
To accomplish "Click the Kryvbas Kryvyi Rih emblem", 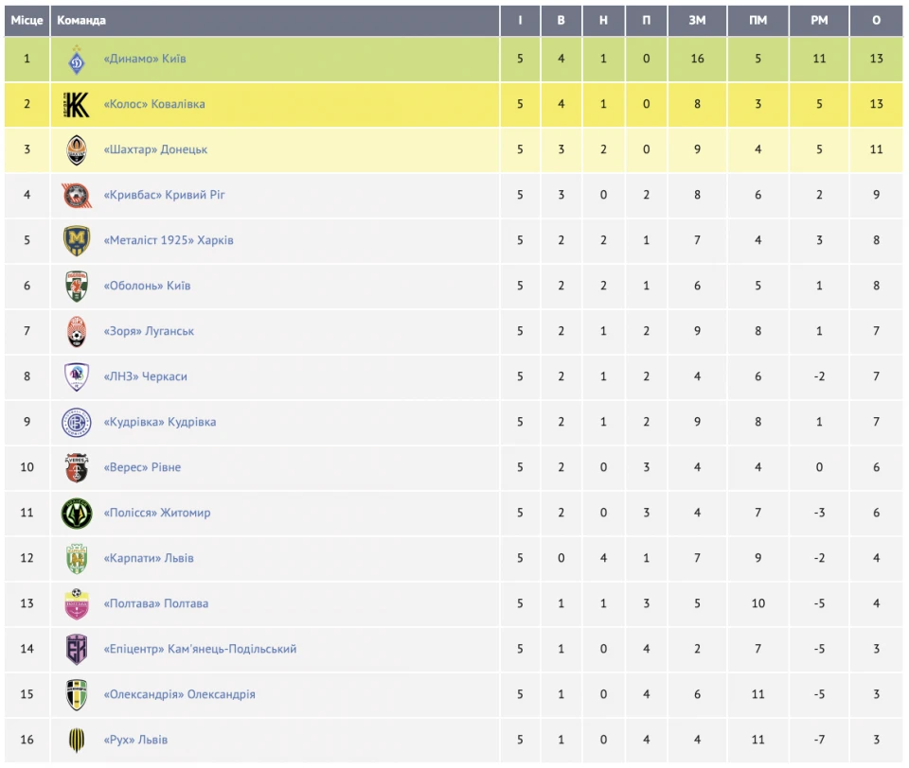I will [x=77, y=195].
